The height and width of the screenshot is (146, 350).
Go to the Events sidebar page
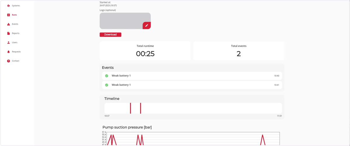(x=15, y=24)
